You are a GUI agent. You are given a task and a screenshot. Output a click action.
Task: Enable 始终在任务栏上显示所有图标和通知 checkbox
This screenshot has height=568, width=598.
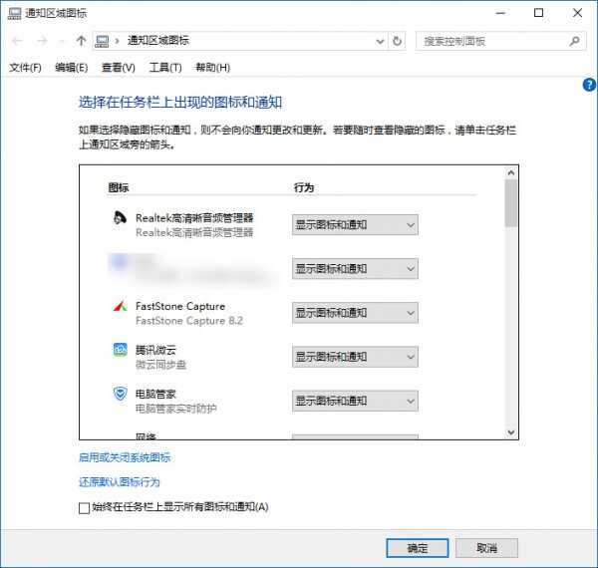tap(84, 508)
